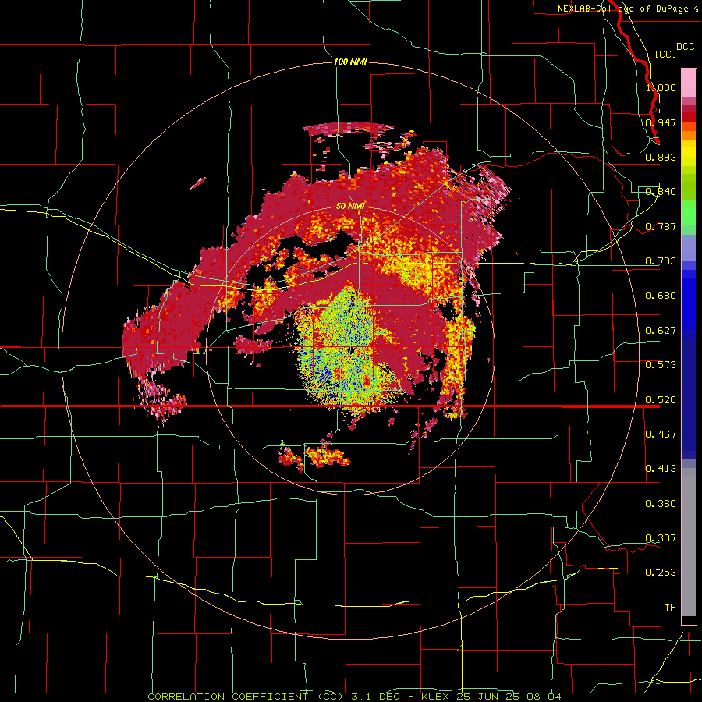
Task: Click the 0.893 scale value
Action: click(x=661, y=157)
